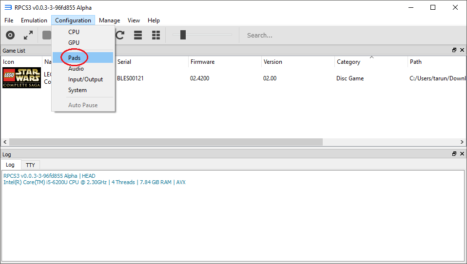Viewport: 467px width, 264px height.
Task: Sort by Category column header
Action: pyautogui.click(x=371, y=62)
